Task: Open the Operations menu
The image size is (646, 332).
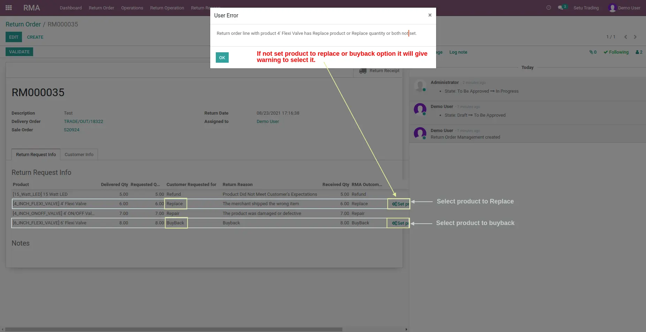Action: (132, 8)
